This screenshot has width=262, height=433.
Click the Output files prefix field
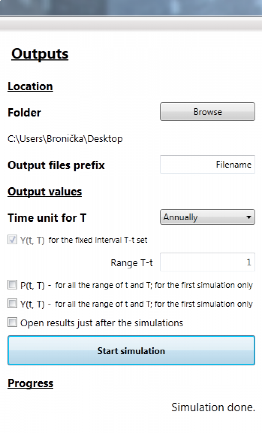click(207, 164)
